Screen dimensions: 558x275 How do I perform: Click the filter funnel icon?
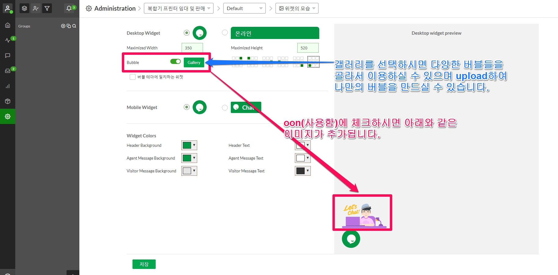click(x=47, y=9)
